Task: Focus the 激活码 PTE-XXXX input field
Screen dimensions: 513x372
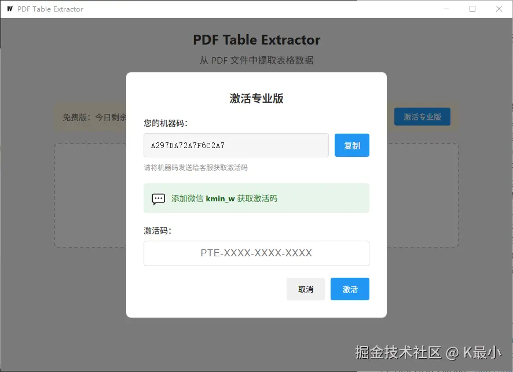Action: [256, 253]
